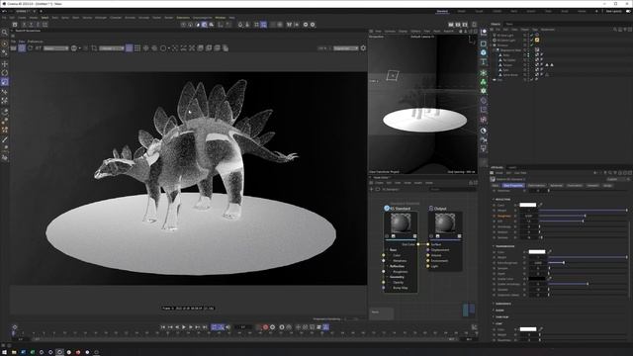Click the yellow tag on RS Dome Light
633x356 pixels.
tap(537, 40)
